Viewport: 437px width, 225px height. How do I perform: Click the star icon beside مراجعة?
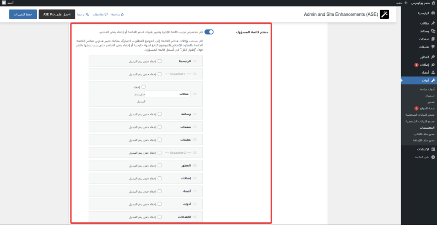click(x=122, y=15)
